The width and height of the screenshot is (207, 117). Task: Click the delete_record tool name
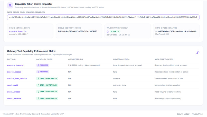pyautogui.click(x=14, y=72)
